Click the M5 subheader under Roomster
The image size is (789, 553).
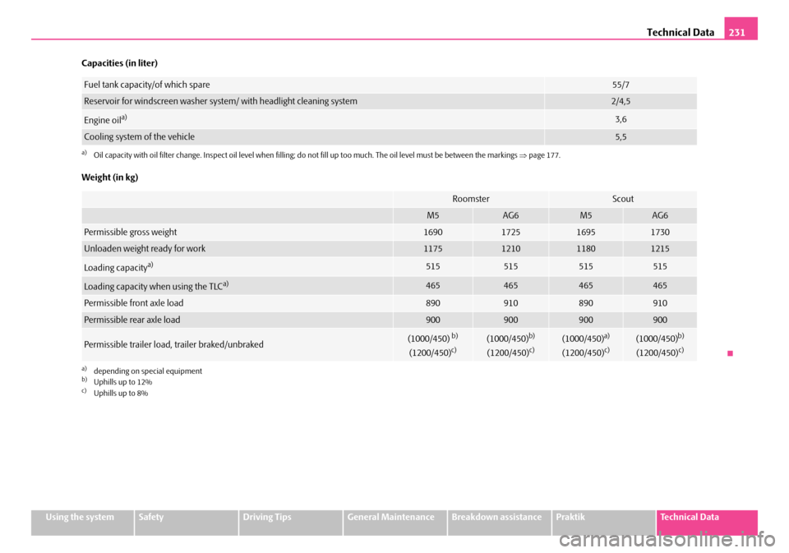pyautogui.click(x=433, y=215)
